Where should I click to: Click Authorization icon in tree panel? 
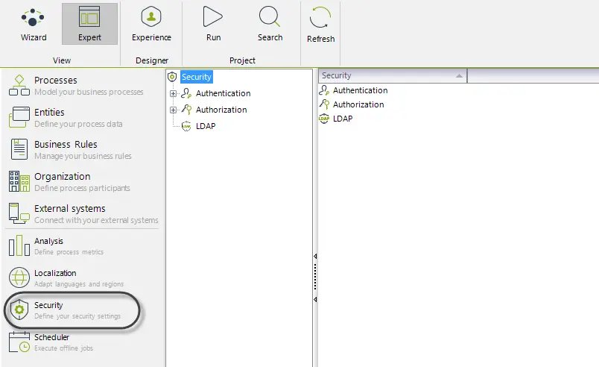coord(186,110)
